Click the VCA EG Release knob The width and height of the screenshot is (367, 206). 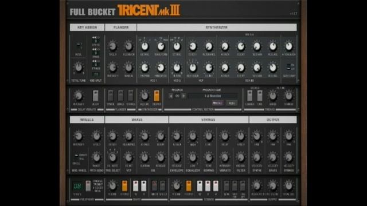pos(273,68)
